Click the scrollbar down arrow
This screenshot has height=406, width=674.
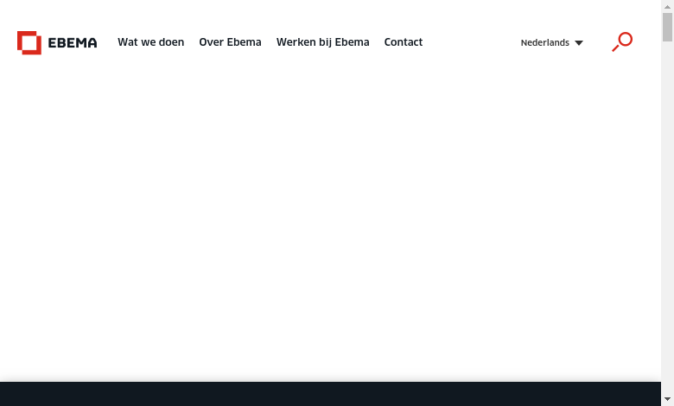667,399
